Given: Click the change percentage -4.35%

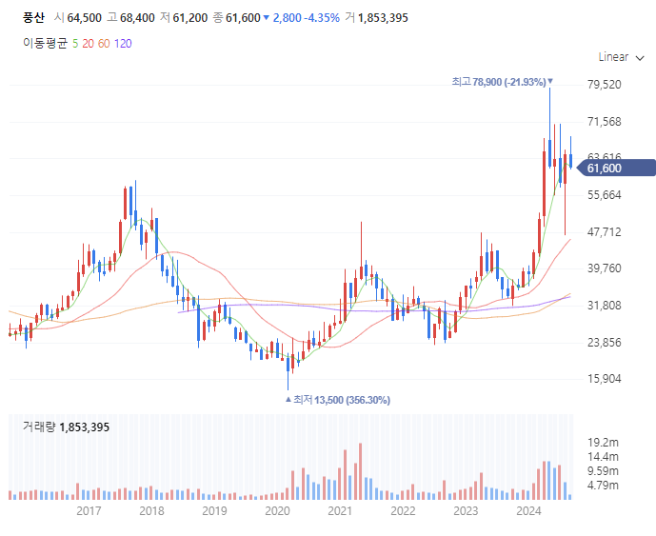Looking at the screenshot, I should click(x=321, y=18).
